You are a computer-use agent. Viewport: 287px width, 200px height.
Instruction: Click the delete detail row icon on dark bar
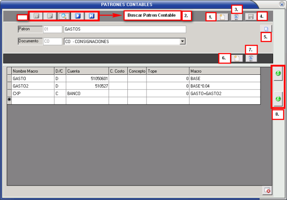pos(251,58)
